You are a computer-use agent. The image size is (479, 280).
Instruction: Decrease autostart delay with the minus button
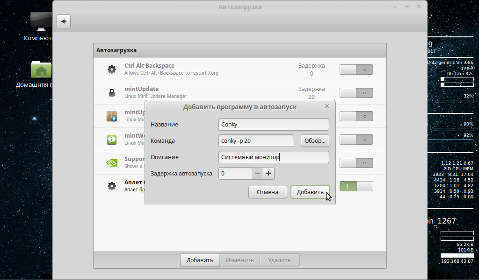click(x=257, y=173)
